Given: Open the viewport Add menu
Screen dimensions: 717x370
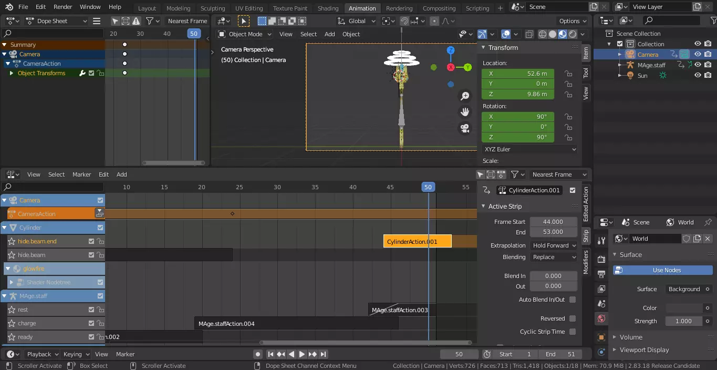Looking at the screenshot, I should 330,34.
